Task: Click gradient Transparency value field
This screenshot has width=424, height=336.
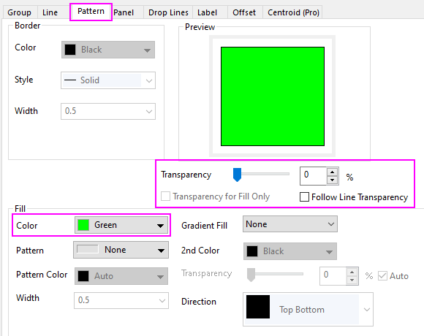Action: coord(333,276)
